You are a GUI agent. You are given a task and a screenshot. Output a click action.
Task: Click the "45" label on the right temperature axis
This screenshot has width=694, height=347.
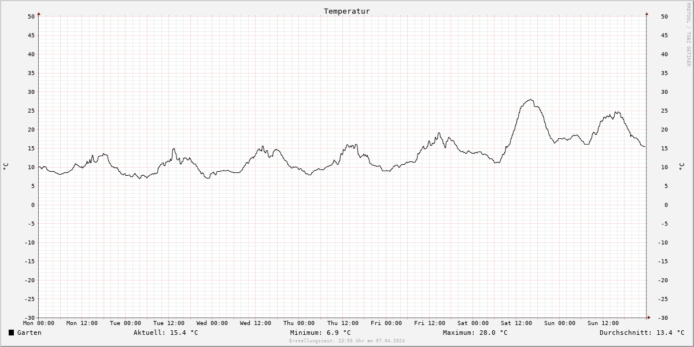[x=665, y=35]
